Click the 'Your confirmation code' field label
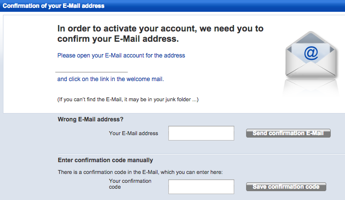This screenshot has height=200, width=345. pos(130,184)
